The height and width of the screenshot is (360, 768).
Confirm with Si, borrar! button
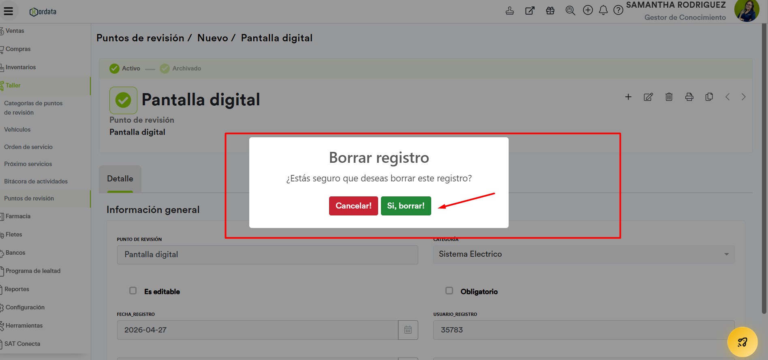(406, 206)
